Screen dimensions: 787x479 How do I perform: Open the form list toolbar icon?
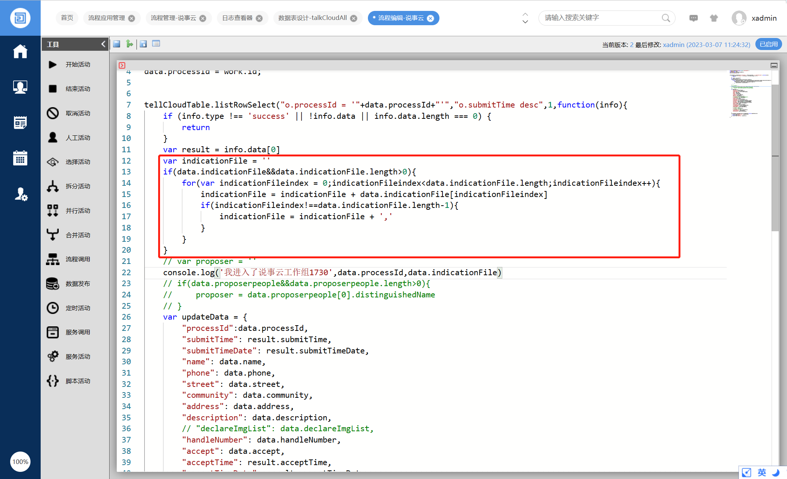click(x=156, y=44)
